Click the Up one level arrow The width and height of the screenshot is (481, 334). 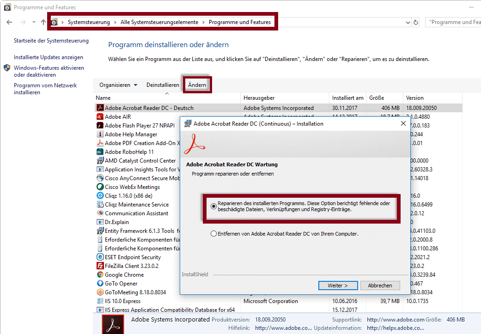(x=43, y=22)
